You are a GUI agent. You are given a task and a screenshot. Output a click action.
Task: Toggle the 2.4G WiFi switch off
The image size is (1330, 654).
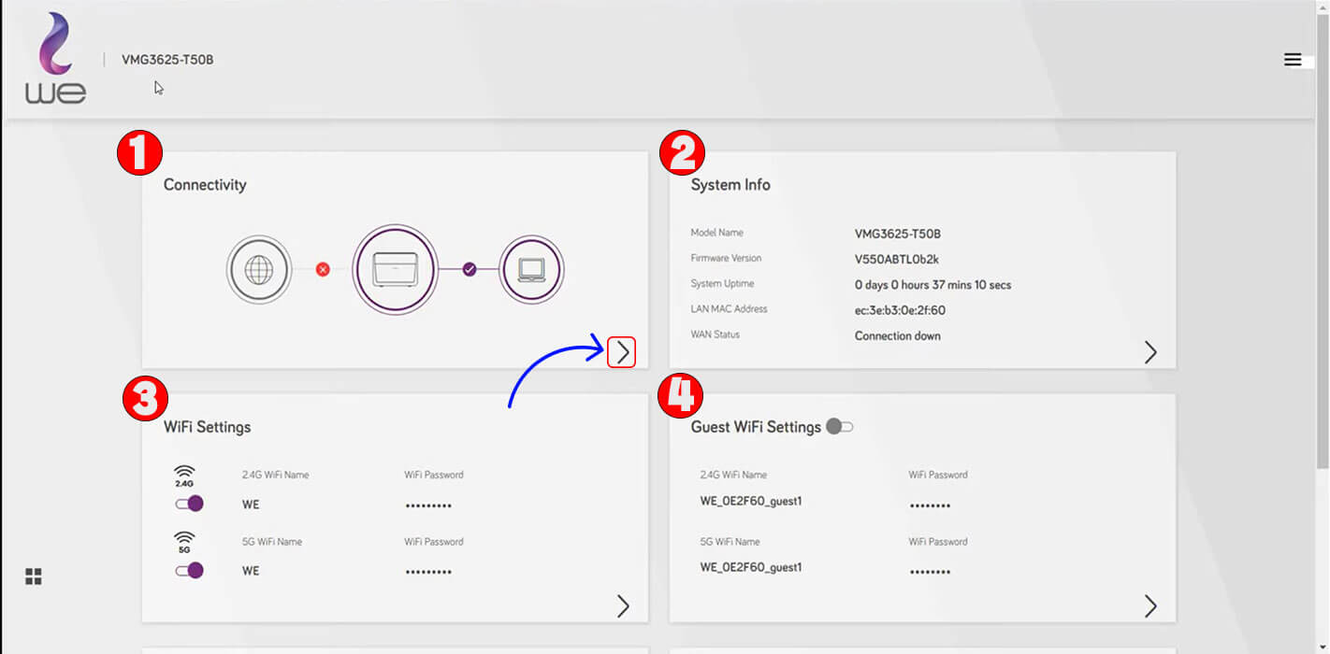(189, 504)
